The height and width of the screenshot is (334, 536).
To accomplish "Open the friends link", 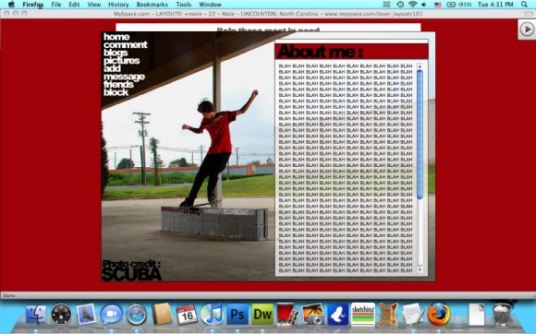I will pyautogui.click(x=118, y=84).
